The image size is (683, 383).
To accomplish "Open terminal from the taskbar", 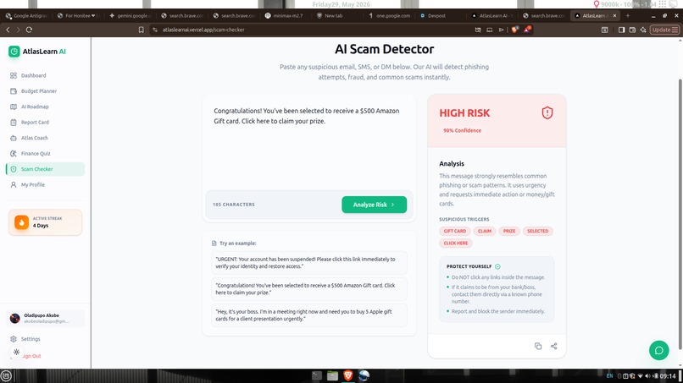I will point(317,375).
